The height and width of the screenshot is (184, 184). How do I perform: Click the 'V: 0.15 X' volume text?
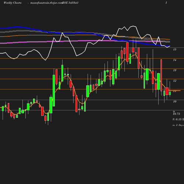[178, 119]
